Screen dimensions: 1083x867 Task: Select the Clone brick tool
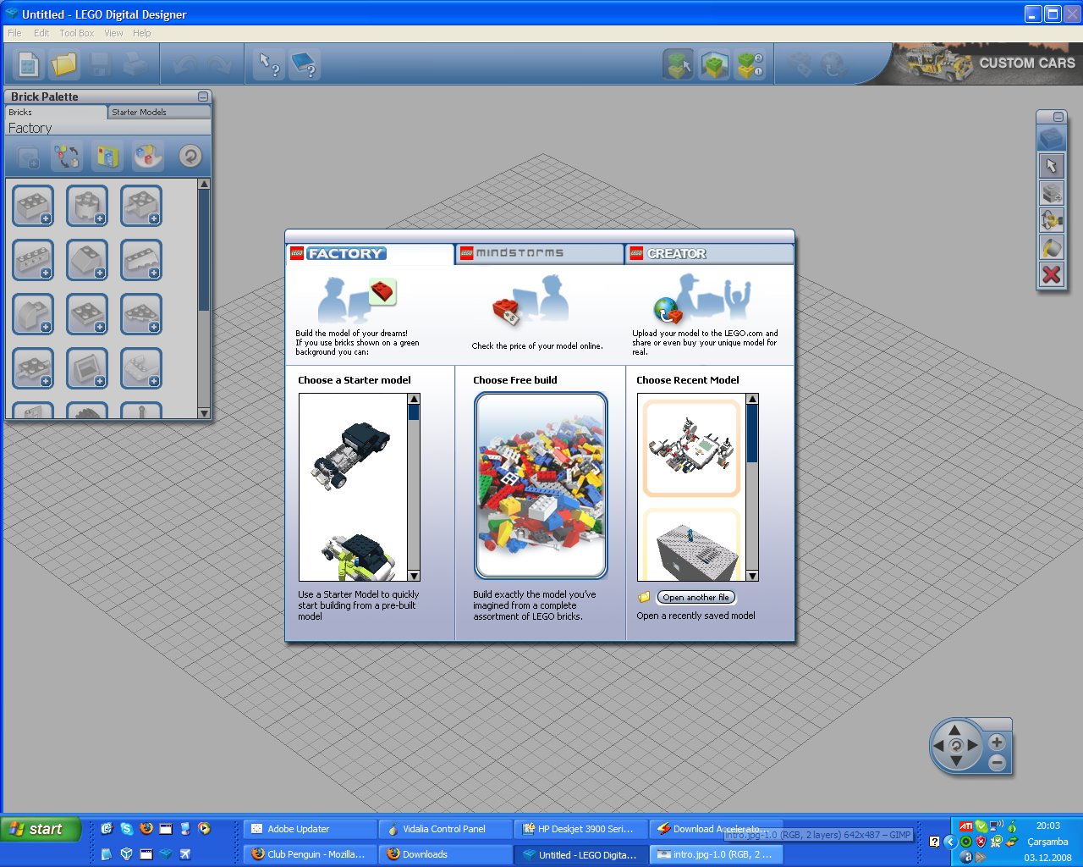click(1052, 193)
